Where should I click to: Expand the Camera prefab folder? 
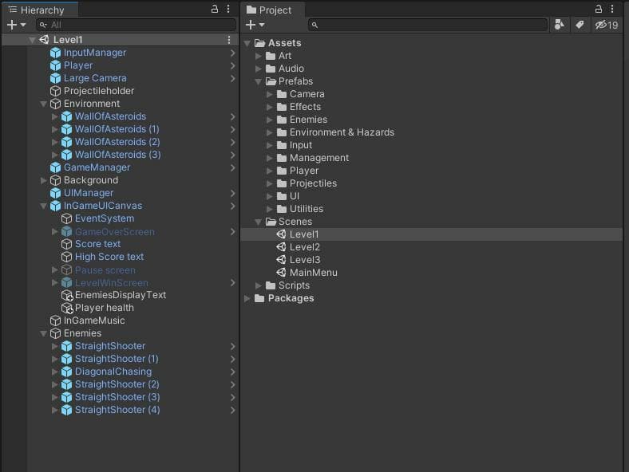270,95
